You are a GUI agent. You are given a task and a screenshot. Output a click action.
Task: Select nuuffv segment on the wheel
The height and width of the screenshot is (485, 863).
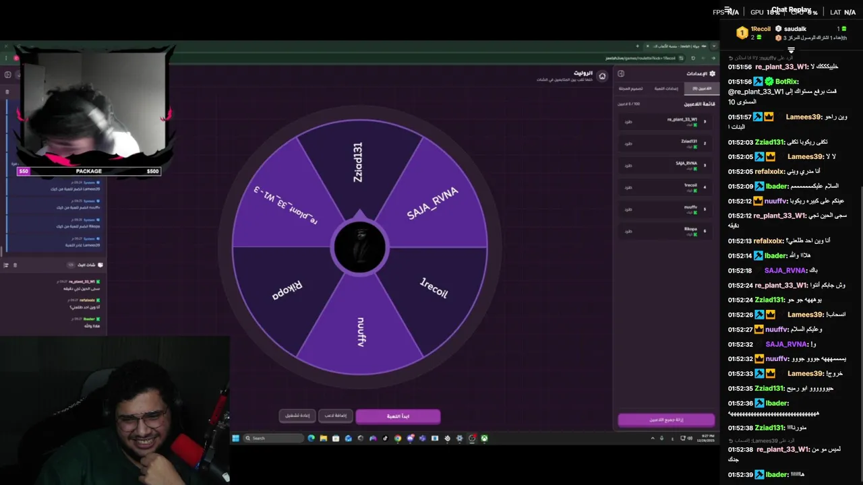coord(360,331)
